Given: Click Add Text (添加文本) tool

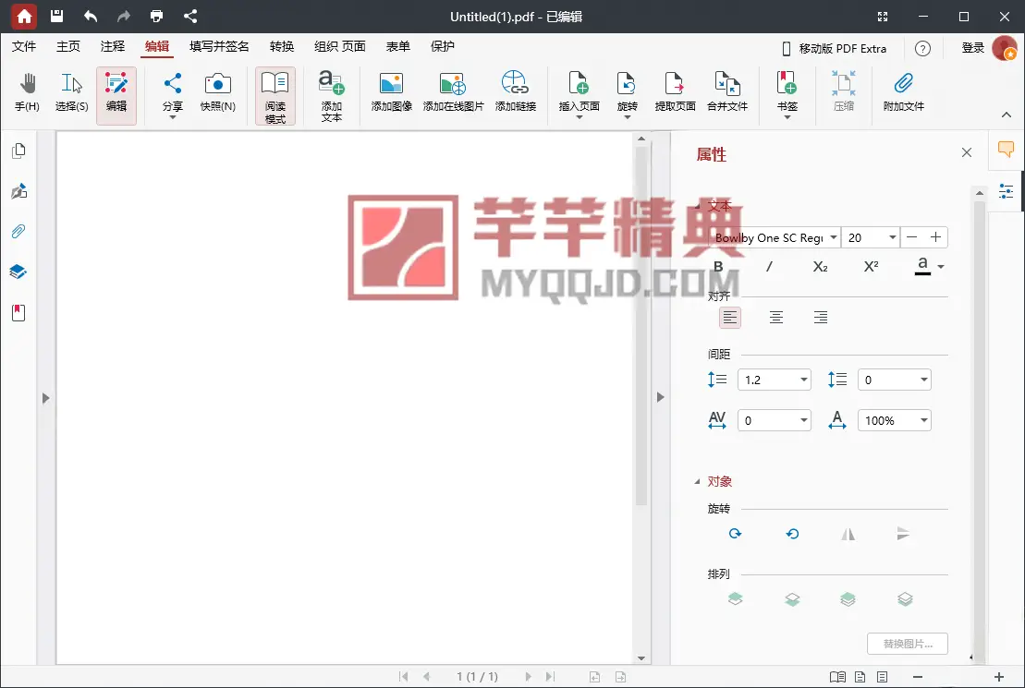Looking at the screenshot, I should (332, 95).
